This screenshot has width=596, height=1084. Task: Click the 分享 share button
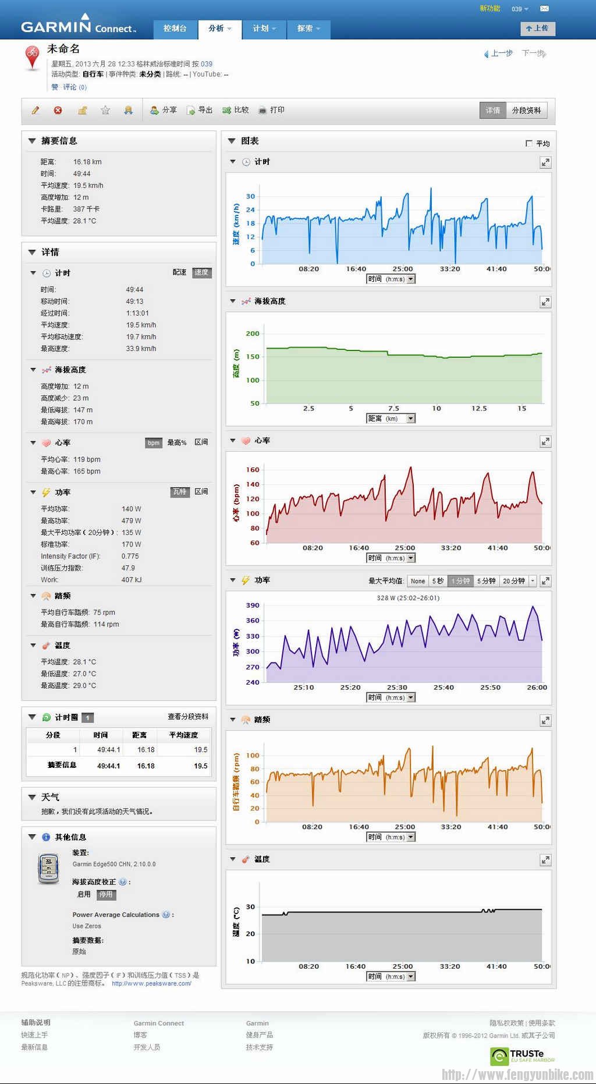pos(164,110)
